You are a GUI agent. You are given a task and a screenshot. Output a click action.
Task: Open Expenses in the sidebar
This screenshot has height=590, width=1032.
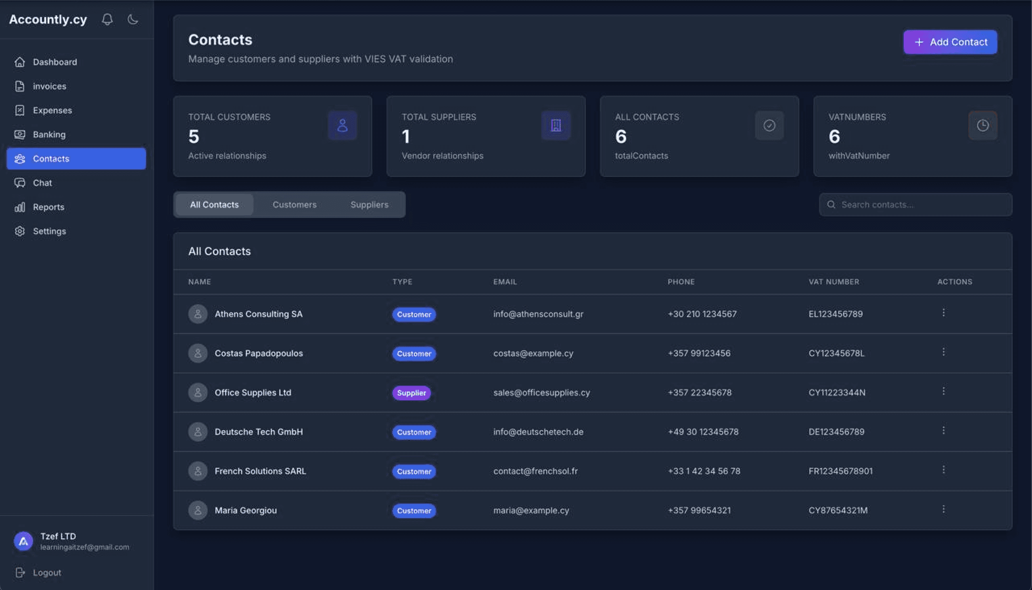pos(52,110)
